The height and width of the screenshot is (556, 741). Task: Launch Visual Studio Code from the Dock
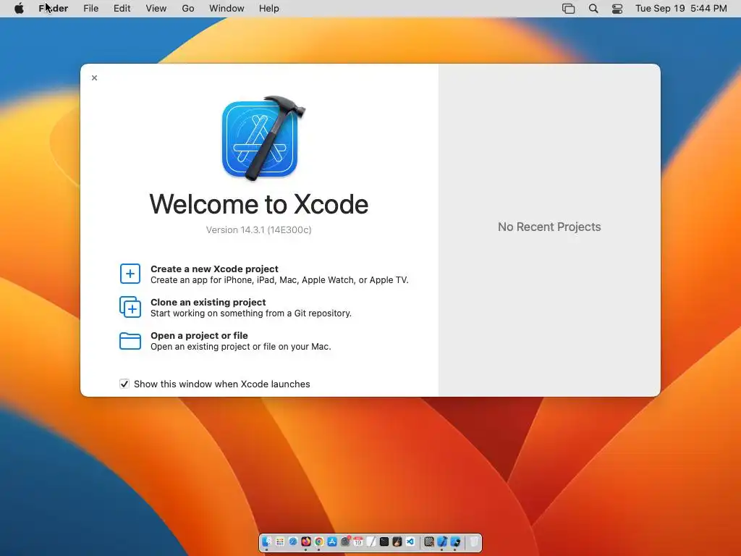[x=410, y=542]
